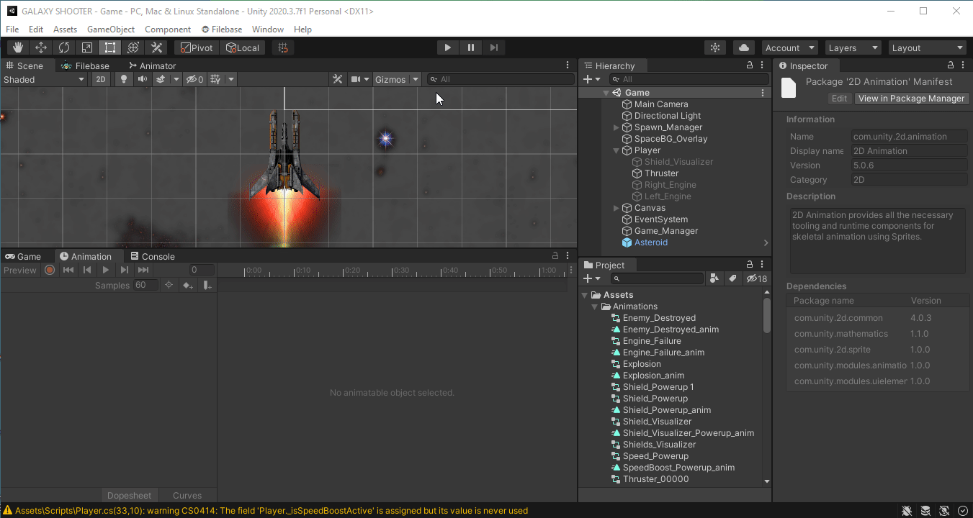Switch to the Console tab
This screenshot has height=518, width=973.
pos(153,256)
